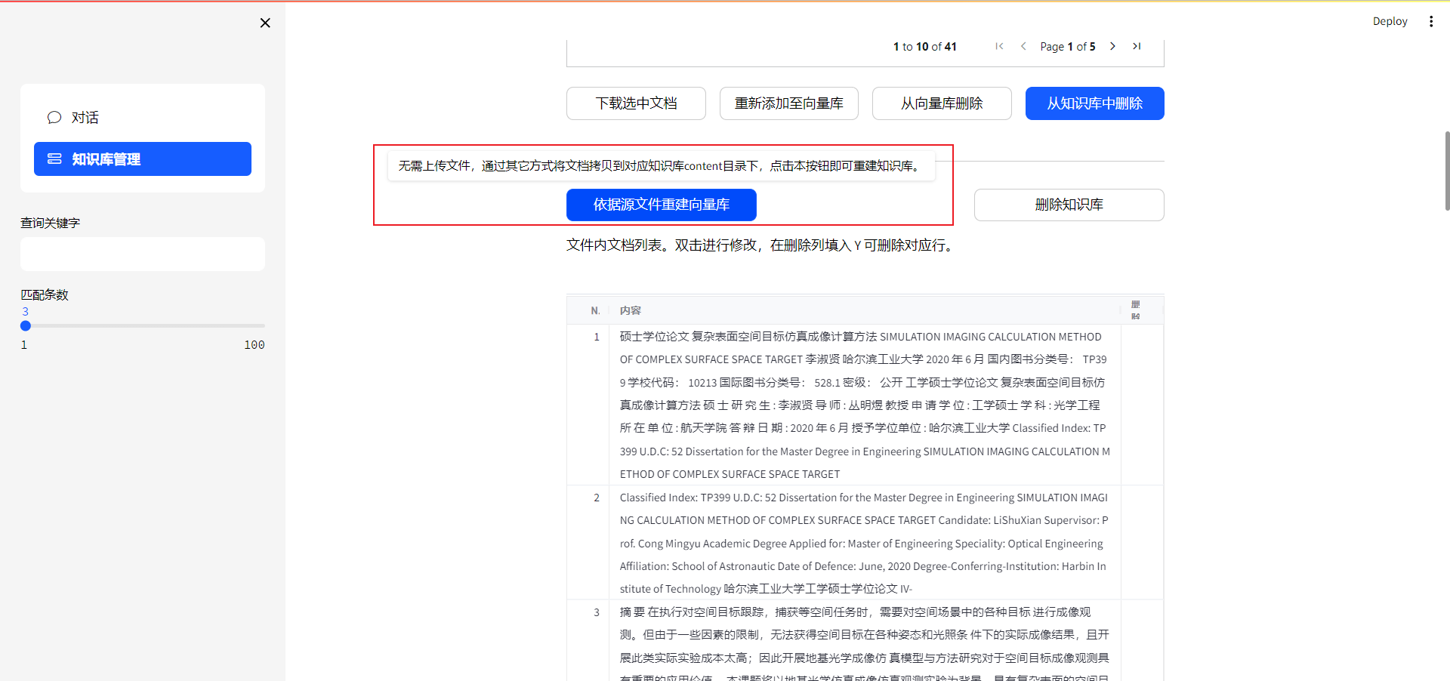Go to the previous page arrow
This screenshot has height=681, width=1450.
(x=1023, y=46)
